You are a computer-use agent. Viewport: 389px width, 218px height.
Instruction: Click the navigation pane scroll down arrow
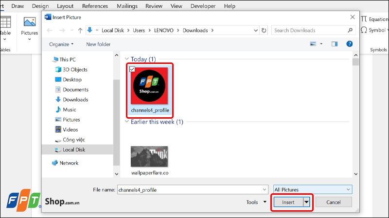pos(117,174)
